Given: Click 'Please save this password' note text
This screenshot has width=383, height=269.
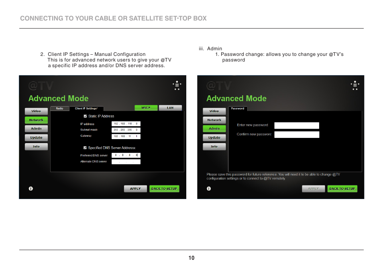Looking at the screenshot, I should point(273,176).
